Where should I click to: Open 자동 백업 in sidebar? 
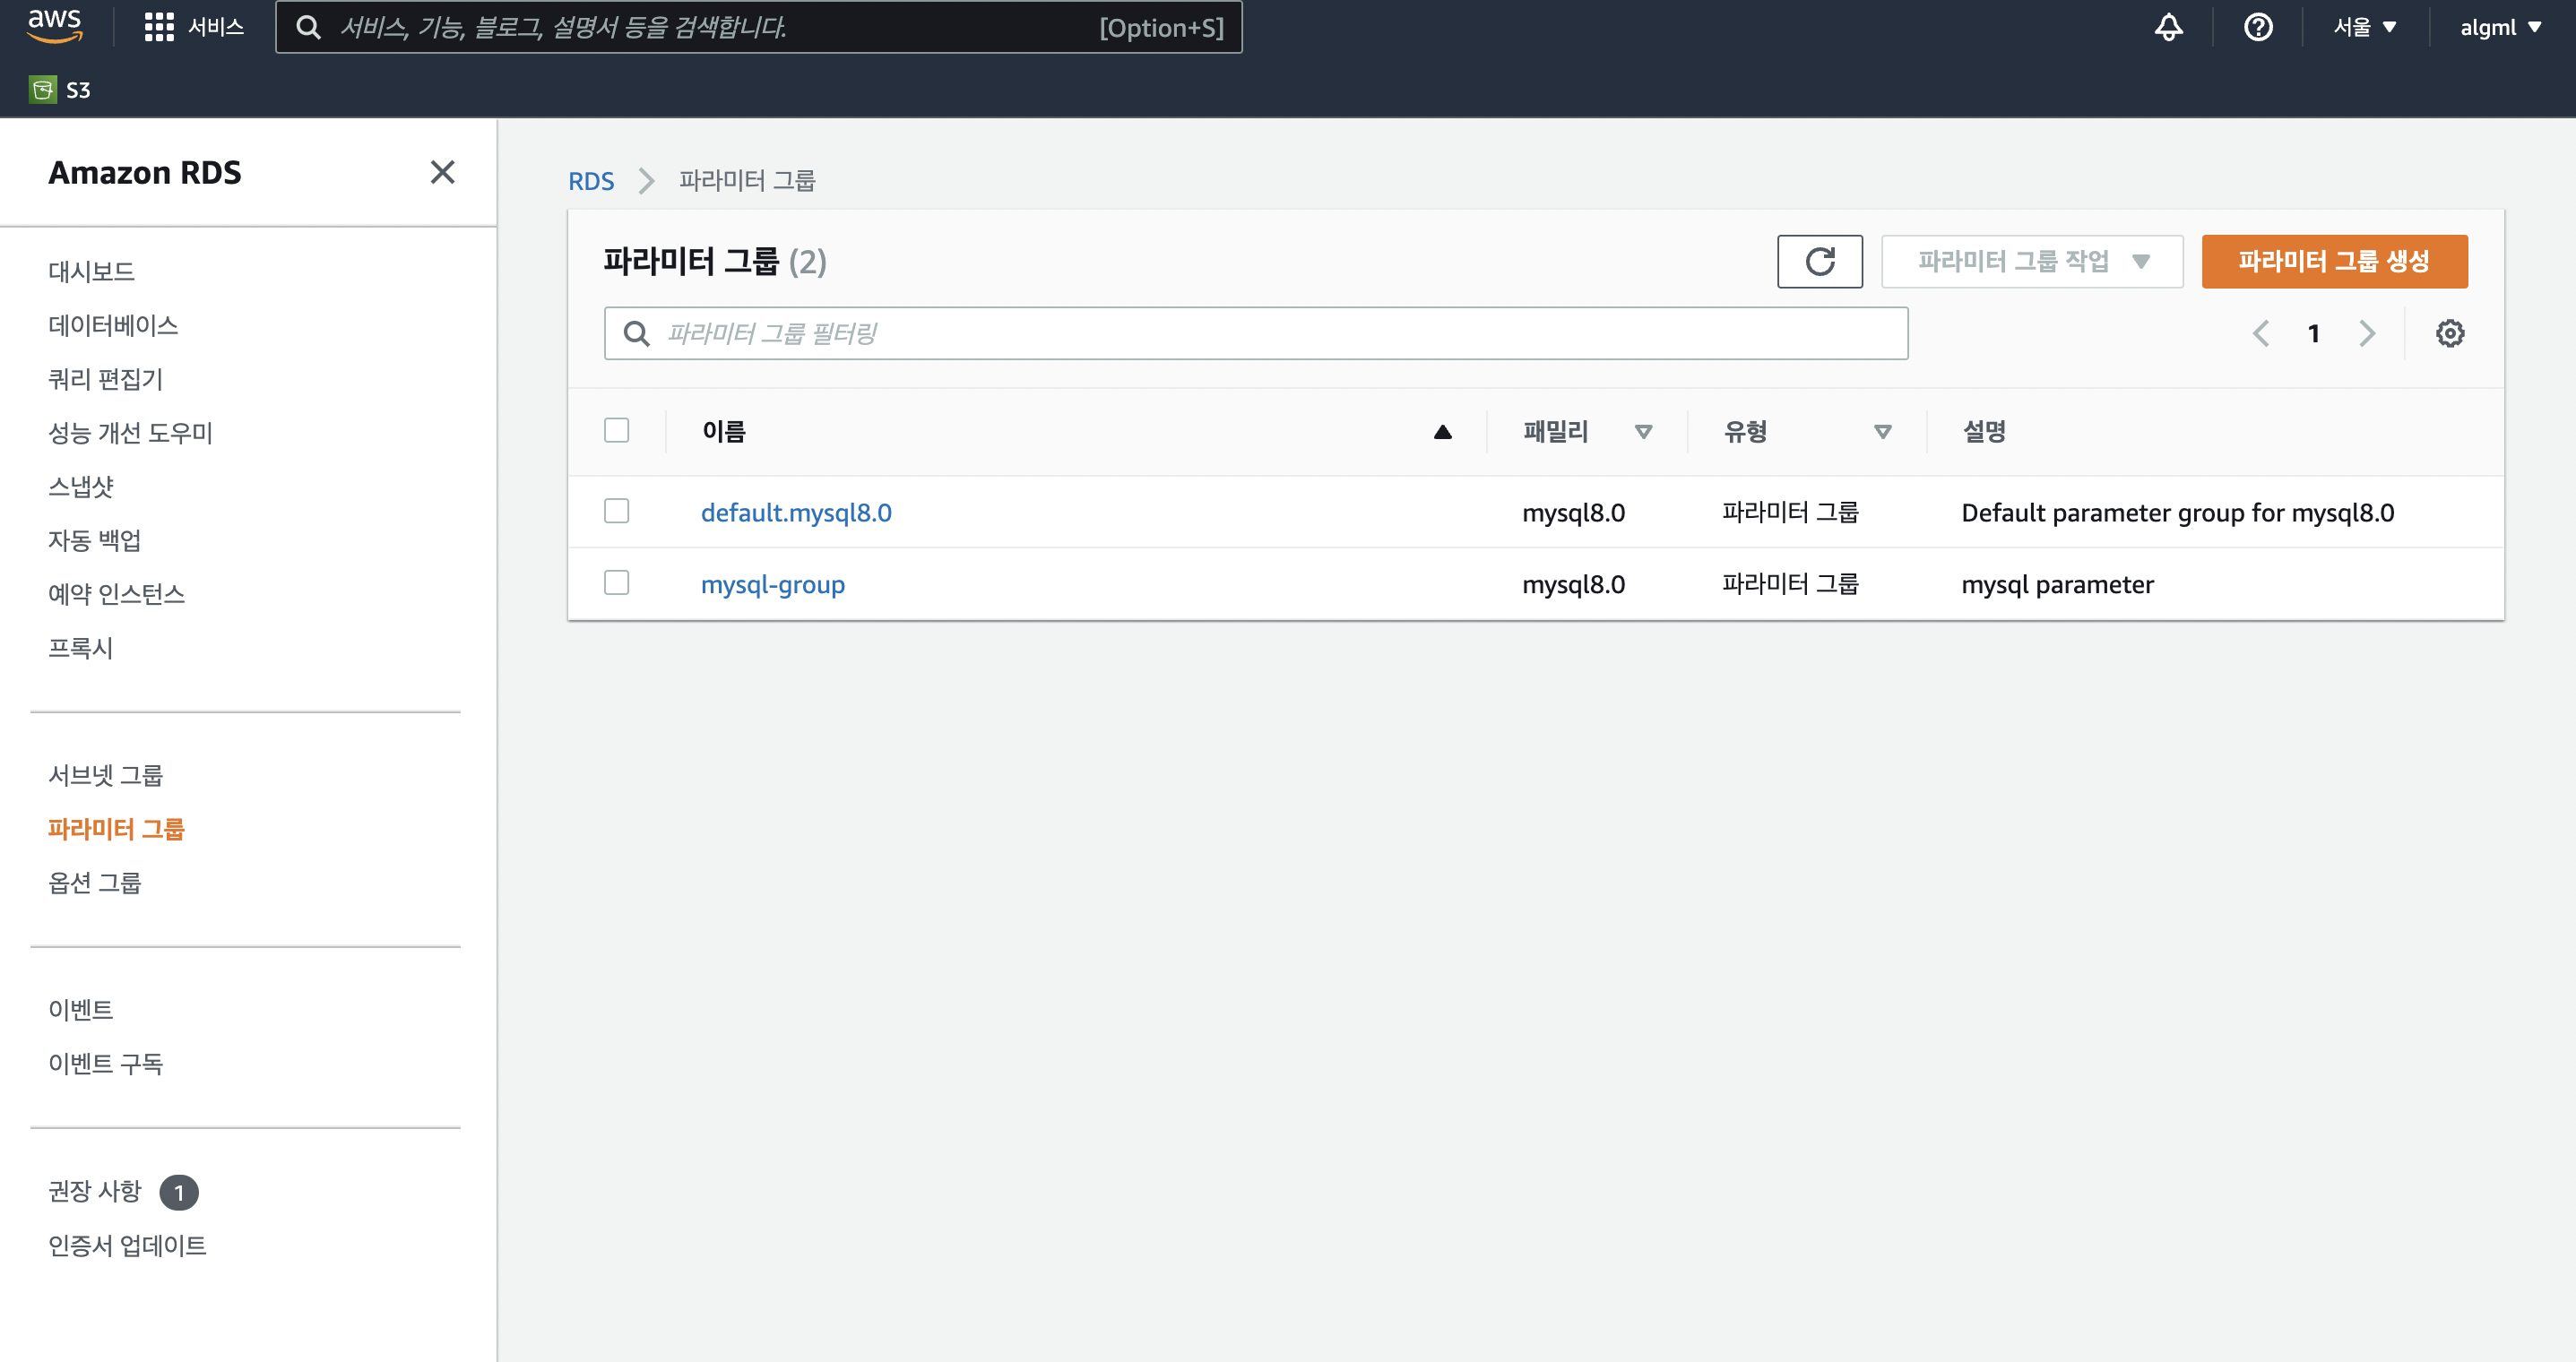coord(95,540)
